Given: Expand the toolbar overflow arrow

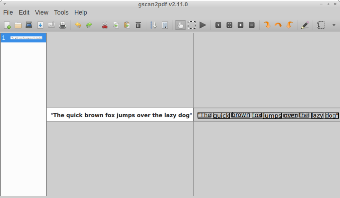Looking at the screenshot, I should click(x=334, y=25).
